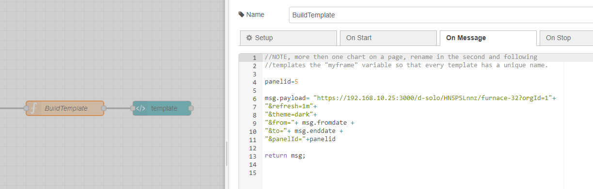The height and width of the screenshot is (189, 593).
Task: Click line number 1 in the gutter
Action: (x=254, y=58)
